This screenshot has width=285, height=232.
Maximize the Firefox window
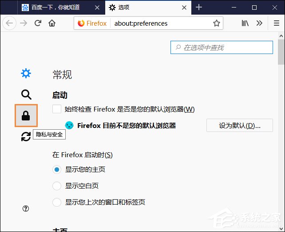coord(254,8)
